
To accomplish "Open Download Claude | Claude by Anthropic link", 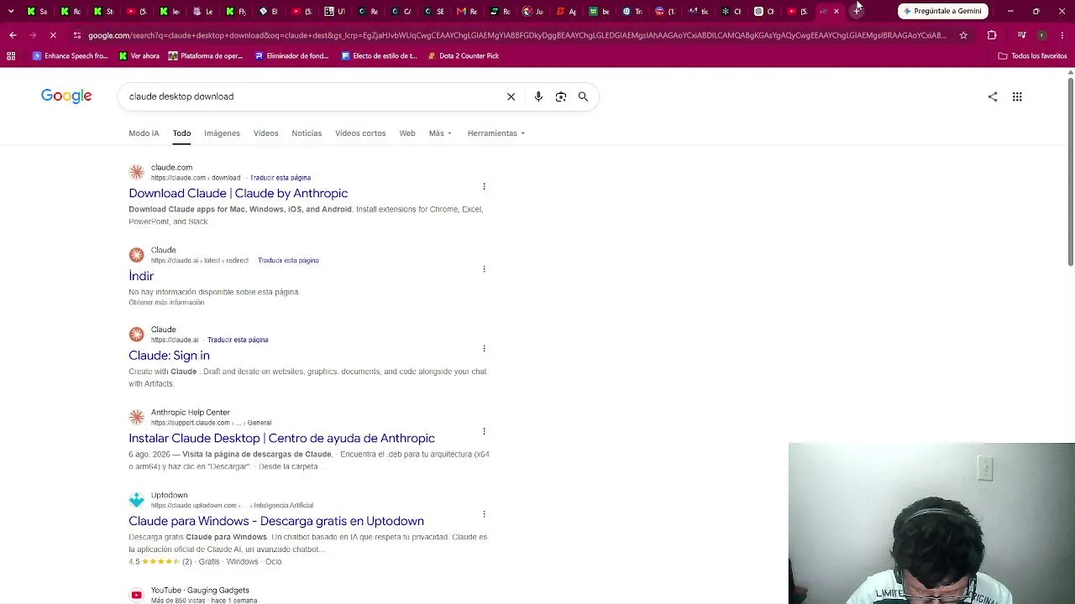I will pyautogui.click(x=238, y=194).
